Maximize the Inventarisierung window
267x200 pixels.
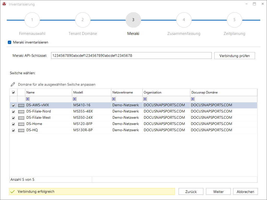(x=254, y=4)
